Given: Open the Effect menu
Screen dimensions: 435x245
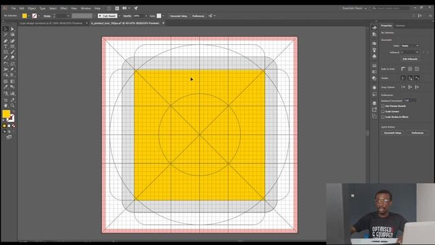Looking at the screenshot, I should (x=64, y=8).
